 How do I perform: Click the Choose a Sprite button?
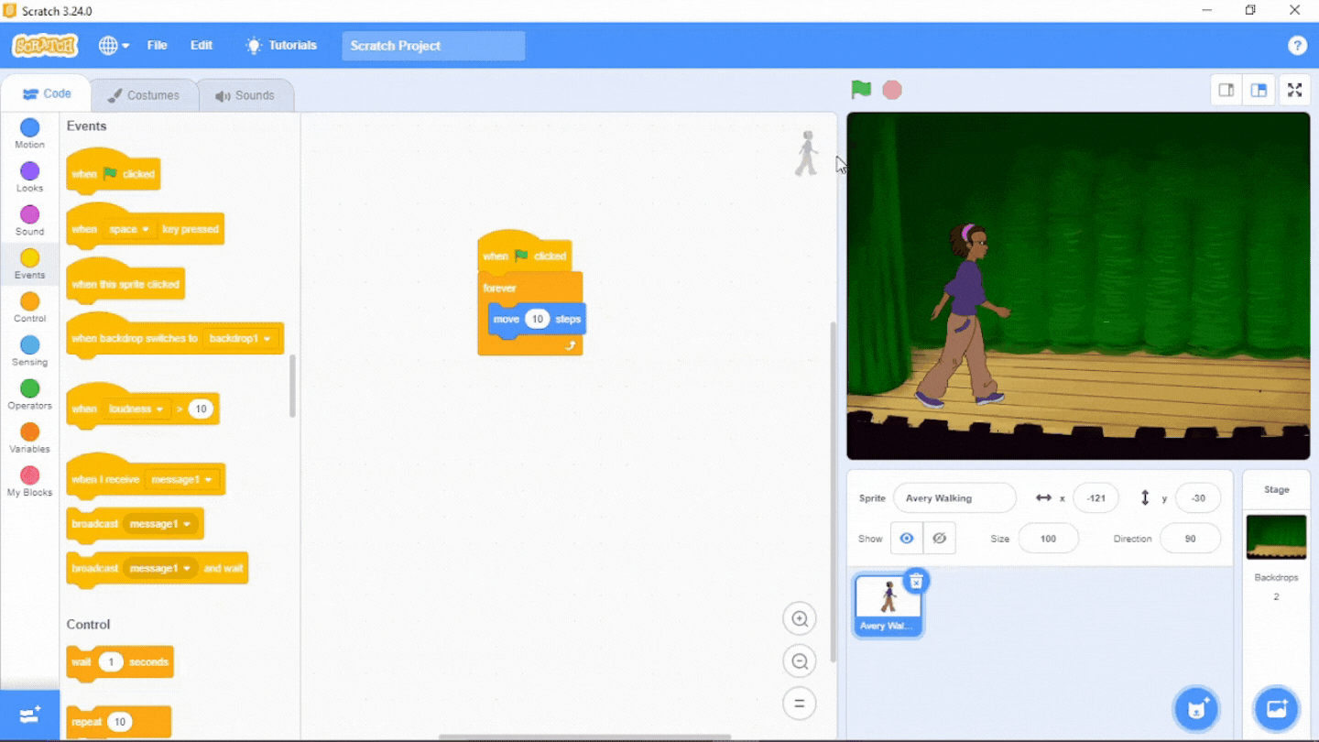1196,709
